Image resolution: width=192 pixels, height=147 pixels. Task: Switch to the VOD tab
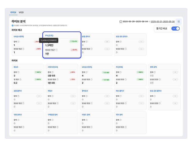tap(21, 12)
